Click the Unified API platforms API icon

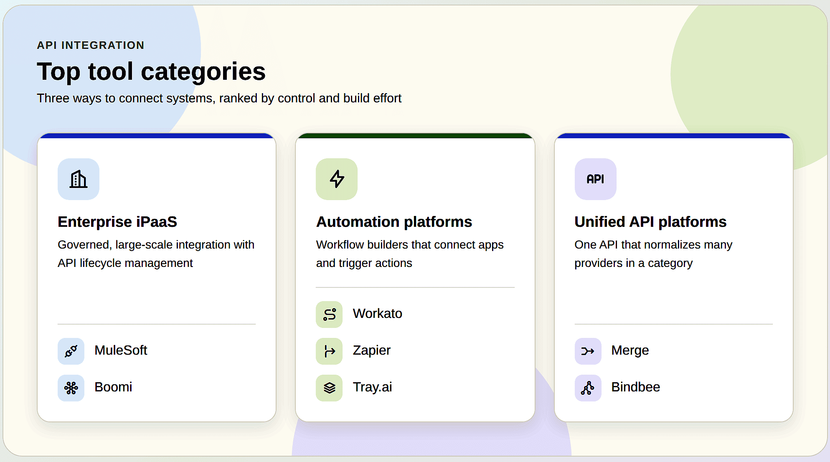[x=595, y=179]
